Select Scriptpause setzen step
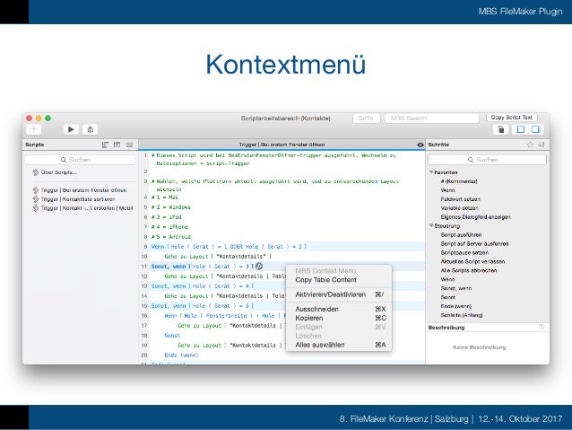This screenshot has width=572, height=430. 464,253
